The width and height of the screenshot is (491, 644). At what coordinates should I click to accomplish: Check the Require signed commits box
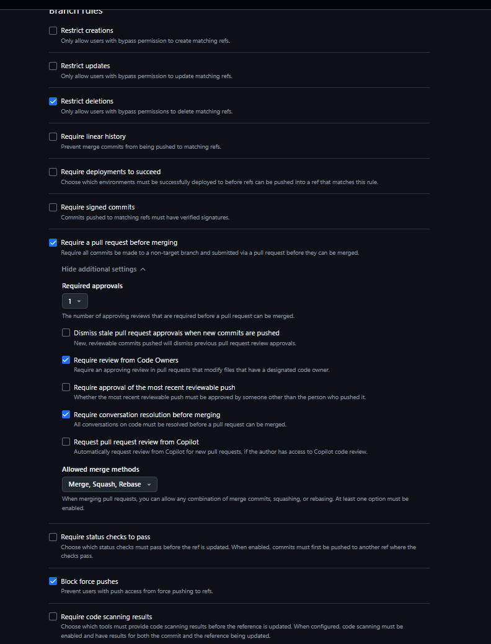click(x=53, y=208)
